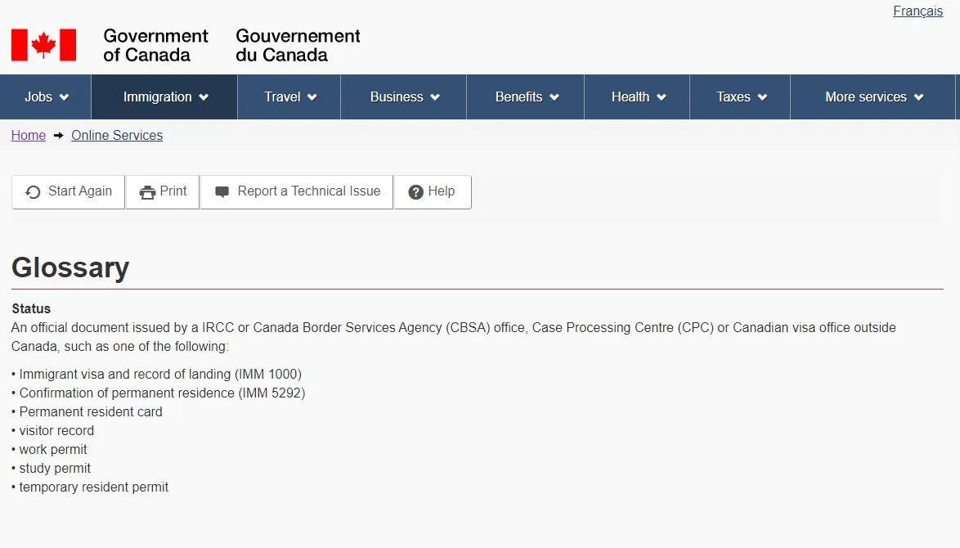Image resolution: width=960 pixels, height=548 pixels.
Task: Click the Help button
Action: click(x=433, y=192)
